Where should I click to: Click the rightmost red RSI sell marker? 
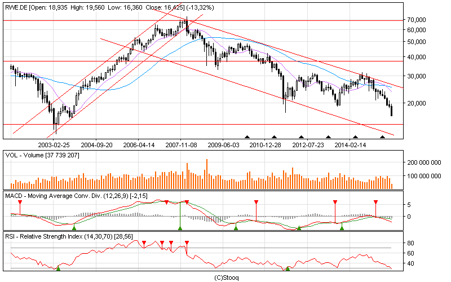(187, 243)
